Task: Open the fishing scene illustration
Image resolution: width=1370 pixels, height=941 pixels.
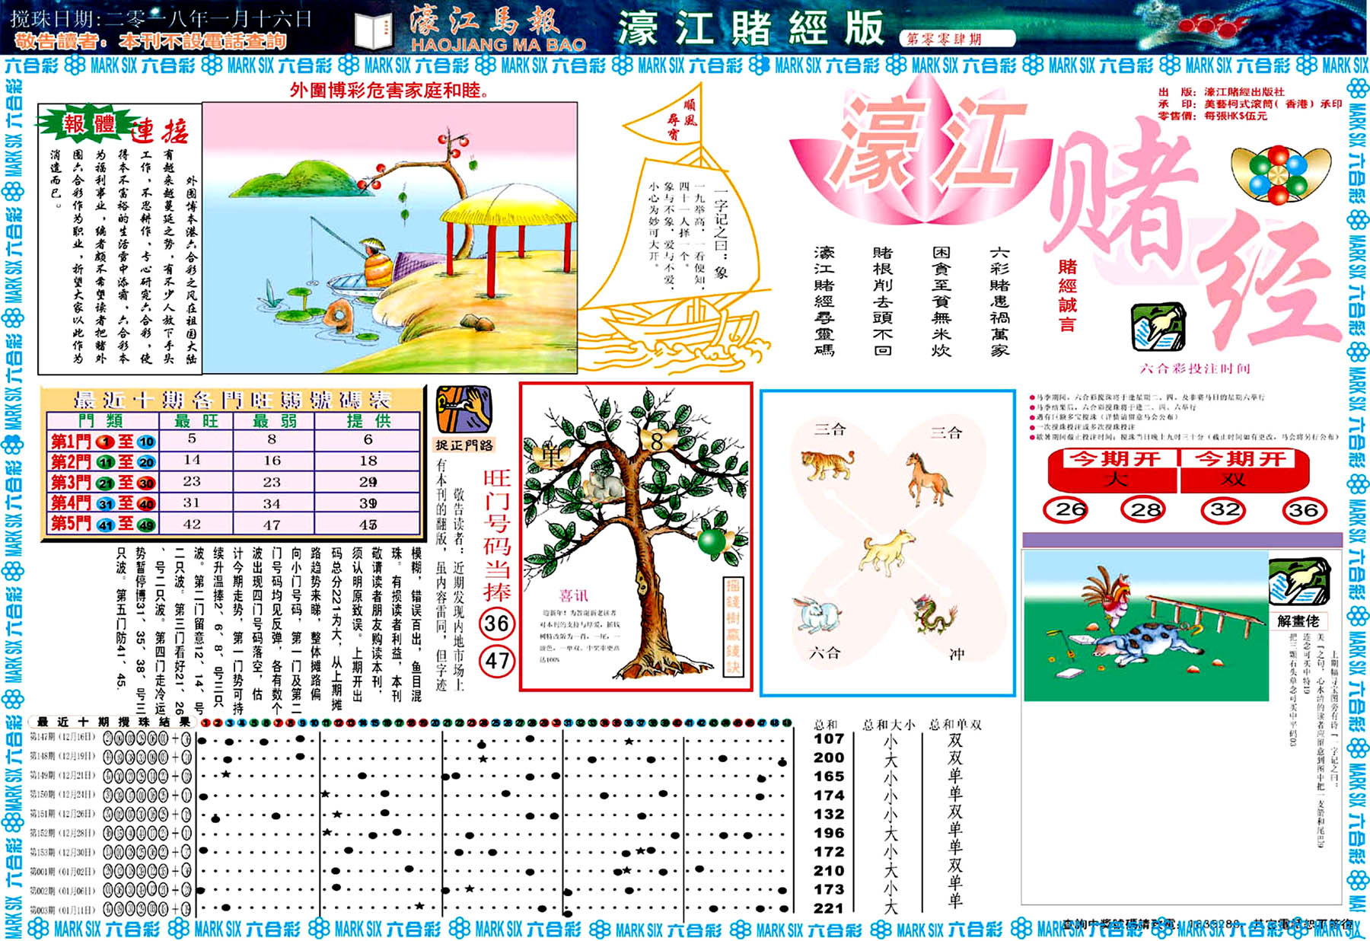Action: tap(389, 238)
